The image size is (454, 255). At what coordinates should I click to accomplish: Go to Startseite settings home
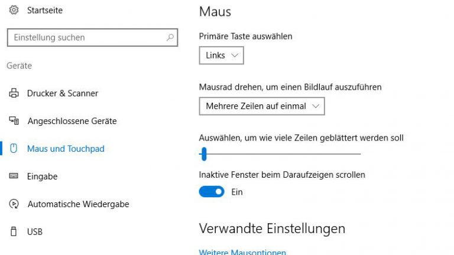45,10
